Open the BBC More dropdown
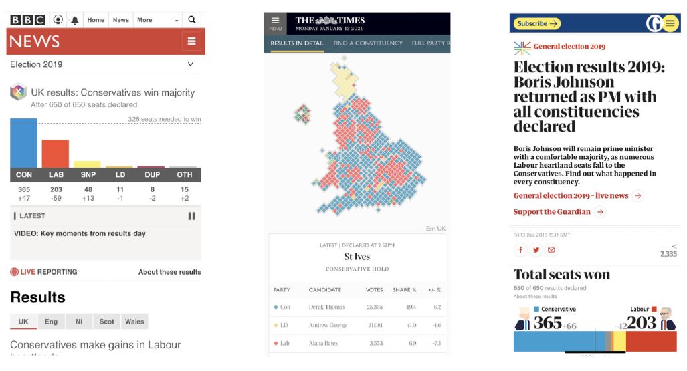 (158, 20)
